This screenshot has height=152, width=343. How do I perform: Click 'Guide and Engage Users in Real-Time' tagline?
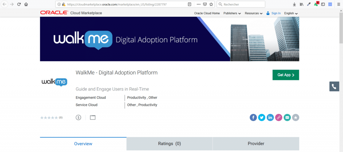coord(112,89)
